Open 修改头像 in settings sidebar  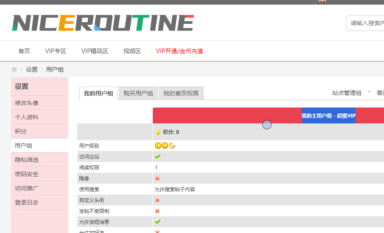pyautogui.click(x=27, y=103)
